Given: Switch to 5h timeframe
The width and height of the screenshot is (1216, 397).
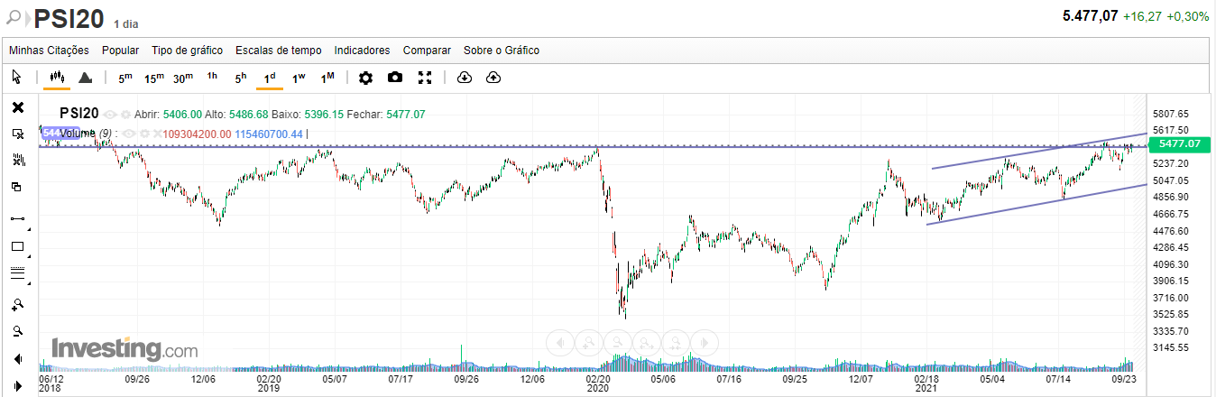Looking at the screenshot, I should coord(241,78).
